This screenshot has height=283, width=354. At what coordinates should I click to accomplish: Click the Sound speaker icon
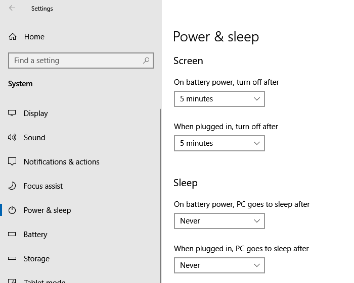(12, 137)
